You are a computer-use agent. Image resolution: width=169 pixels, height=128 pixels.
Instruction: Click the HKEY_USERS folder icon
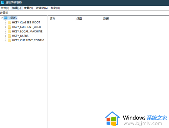(x=9, y=36)
